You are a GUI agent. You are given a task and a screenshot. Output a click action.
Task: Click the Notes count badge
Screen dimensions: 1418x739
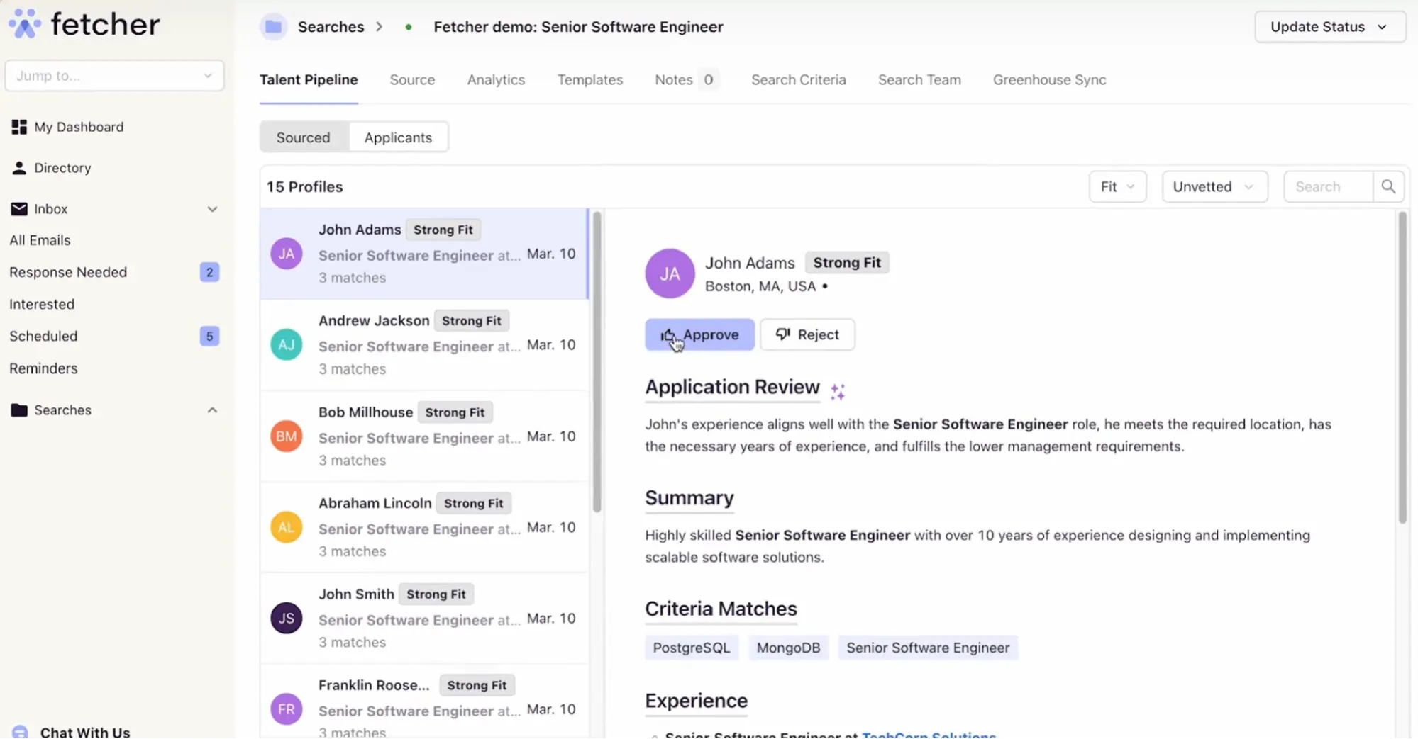pyautogui.click(x=708, y=80)
